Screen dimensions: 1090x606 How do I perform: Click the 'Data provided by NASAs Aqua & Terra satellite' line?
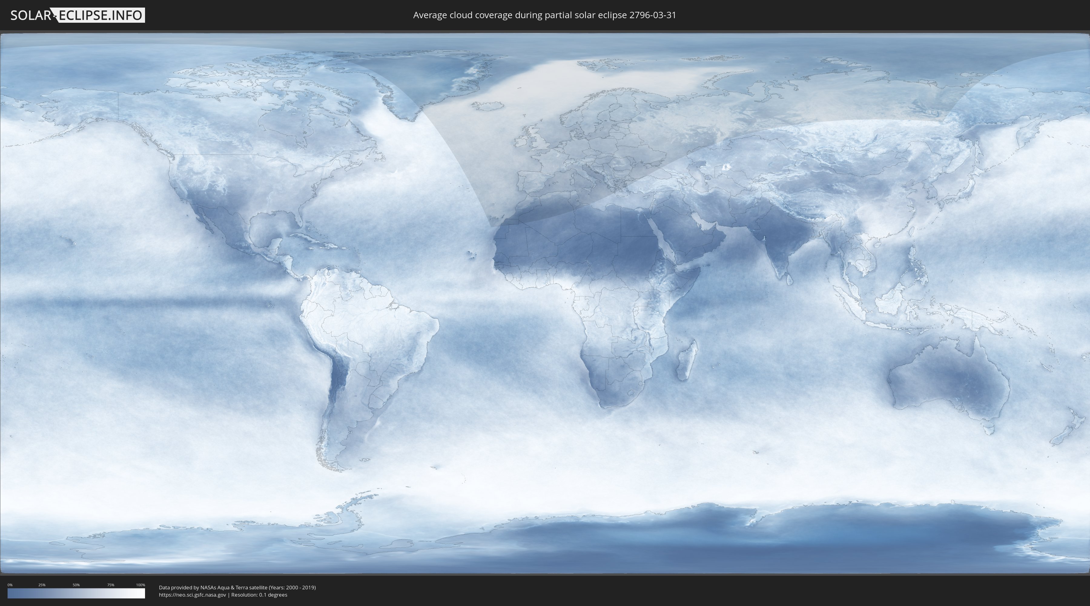click(x=237, y=588)
